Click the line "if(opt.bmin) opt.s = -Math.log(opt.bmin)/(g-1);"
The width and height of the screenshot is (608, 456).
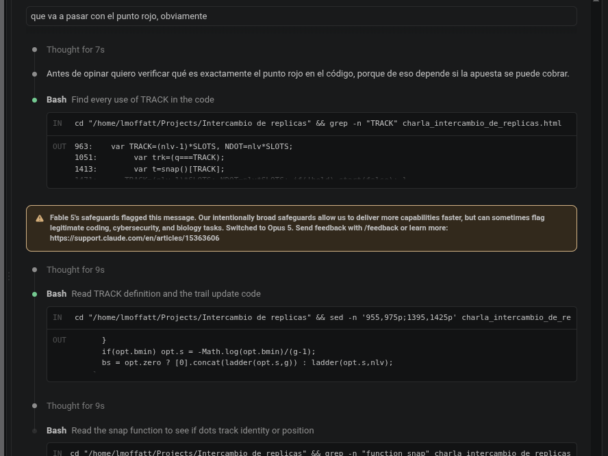209,351
